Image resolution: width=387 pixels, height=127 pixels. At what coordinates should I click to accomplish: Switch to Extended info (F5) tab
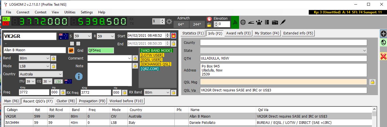click(298, 33)
